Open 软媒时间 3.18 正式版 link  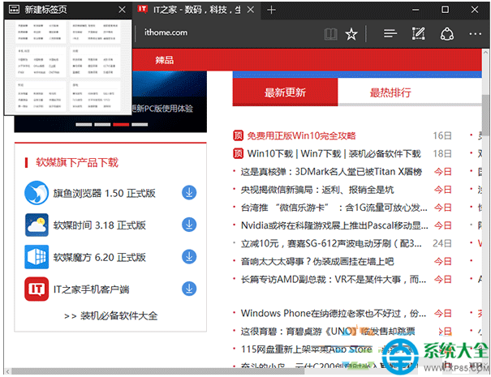100,225
